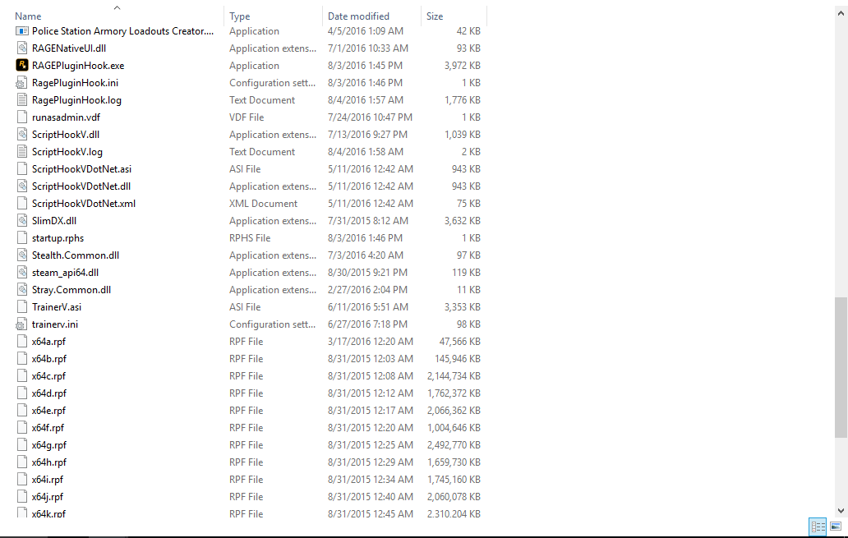Click the steam_api64.dll file icon
Viewport: 848px width, 538px height.
click(x=21, y=273)
